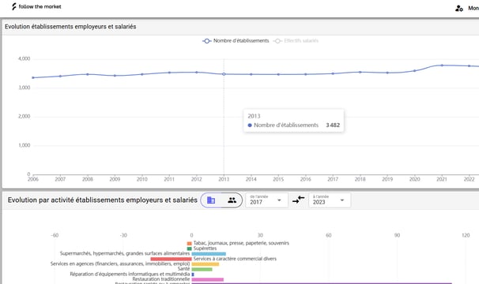
Task: Click the 2006 data point on line
Action: [33, 78]
